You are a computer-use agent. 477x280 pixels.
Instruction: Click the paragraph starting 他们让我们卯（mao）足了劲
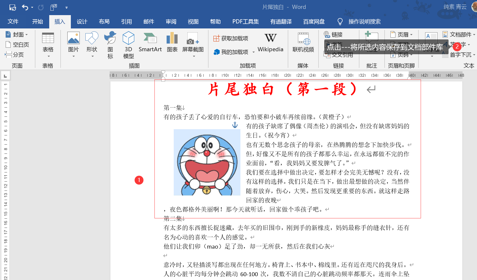(x=247, y=247)
